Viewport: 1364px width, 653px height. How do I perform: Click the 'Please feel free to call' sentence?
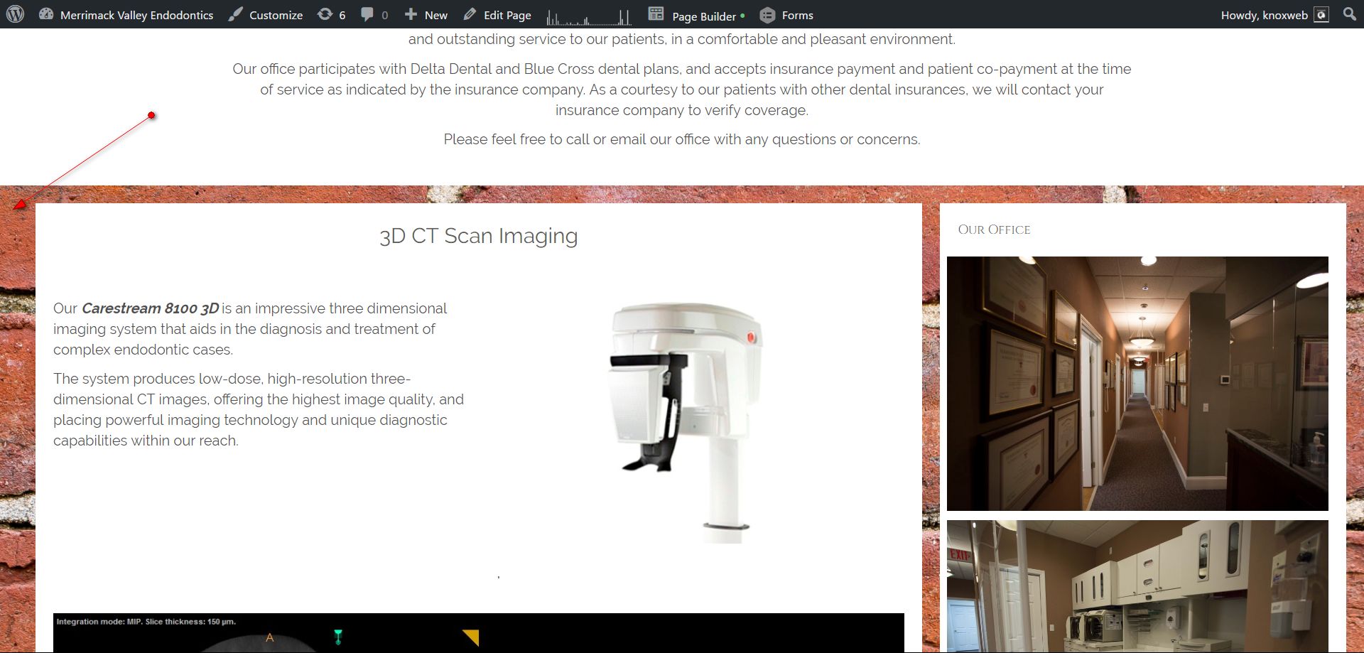[682, 139]
